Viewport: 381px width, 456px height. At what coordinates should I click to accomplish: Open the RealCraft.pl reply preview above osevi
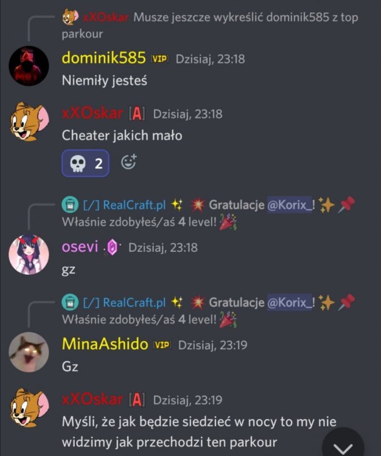coord(208,213)
